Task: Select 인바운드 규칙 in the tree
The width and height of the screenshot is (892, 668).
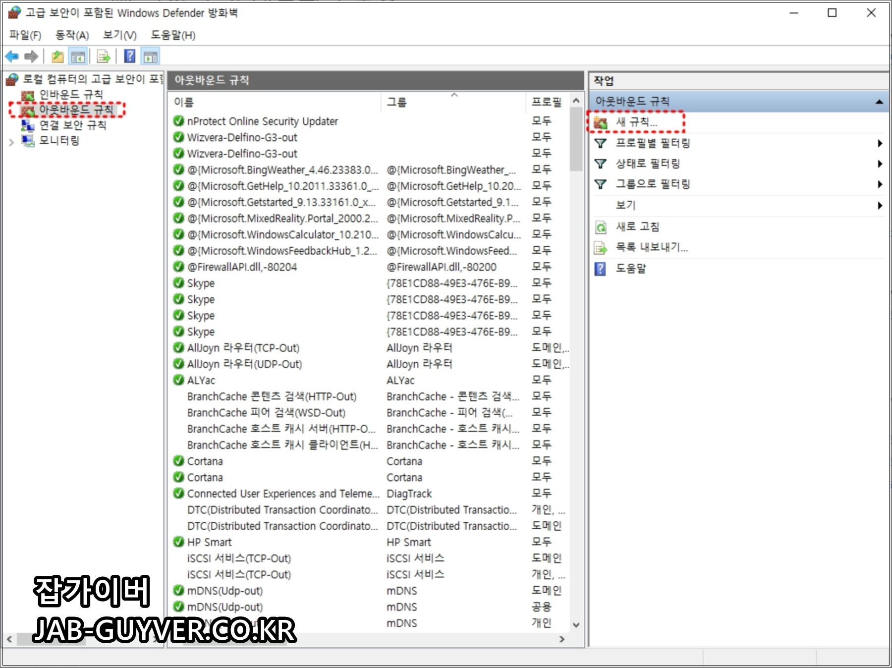Action: [x=71, y=95]
